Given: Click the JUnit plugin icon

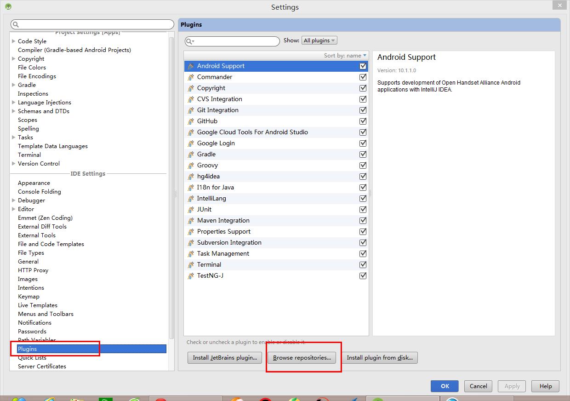Looking at the screenshot, I should 191,210.
